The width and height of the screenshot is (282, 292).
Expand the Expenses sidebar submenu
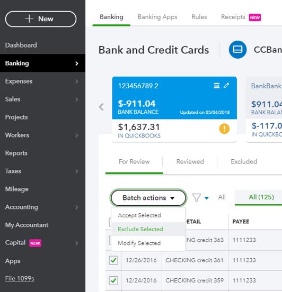coord(77,81)
